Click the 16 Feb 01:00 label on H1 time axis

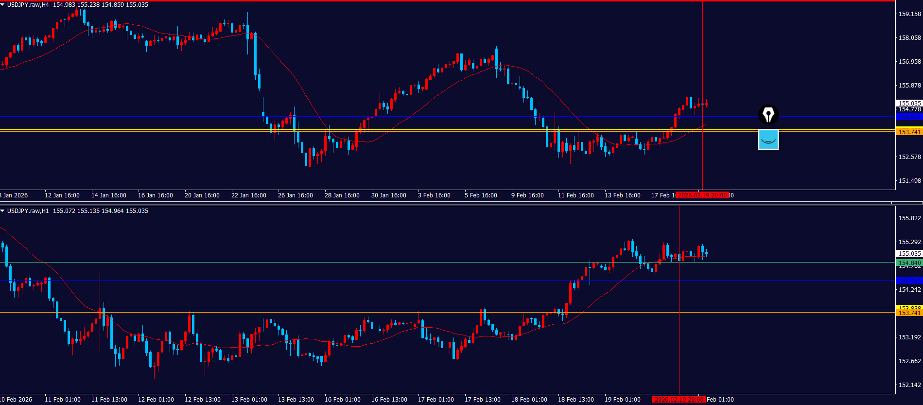pos(343,400)
